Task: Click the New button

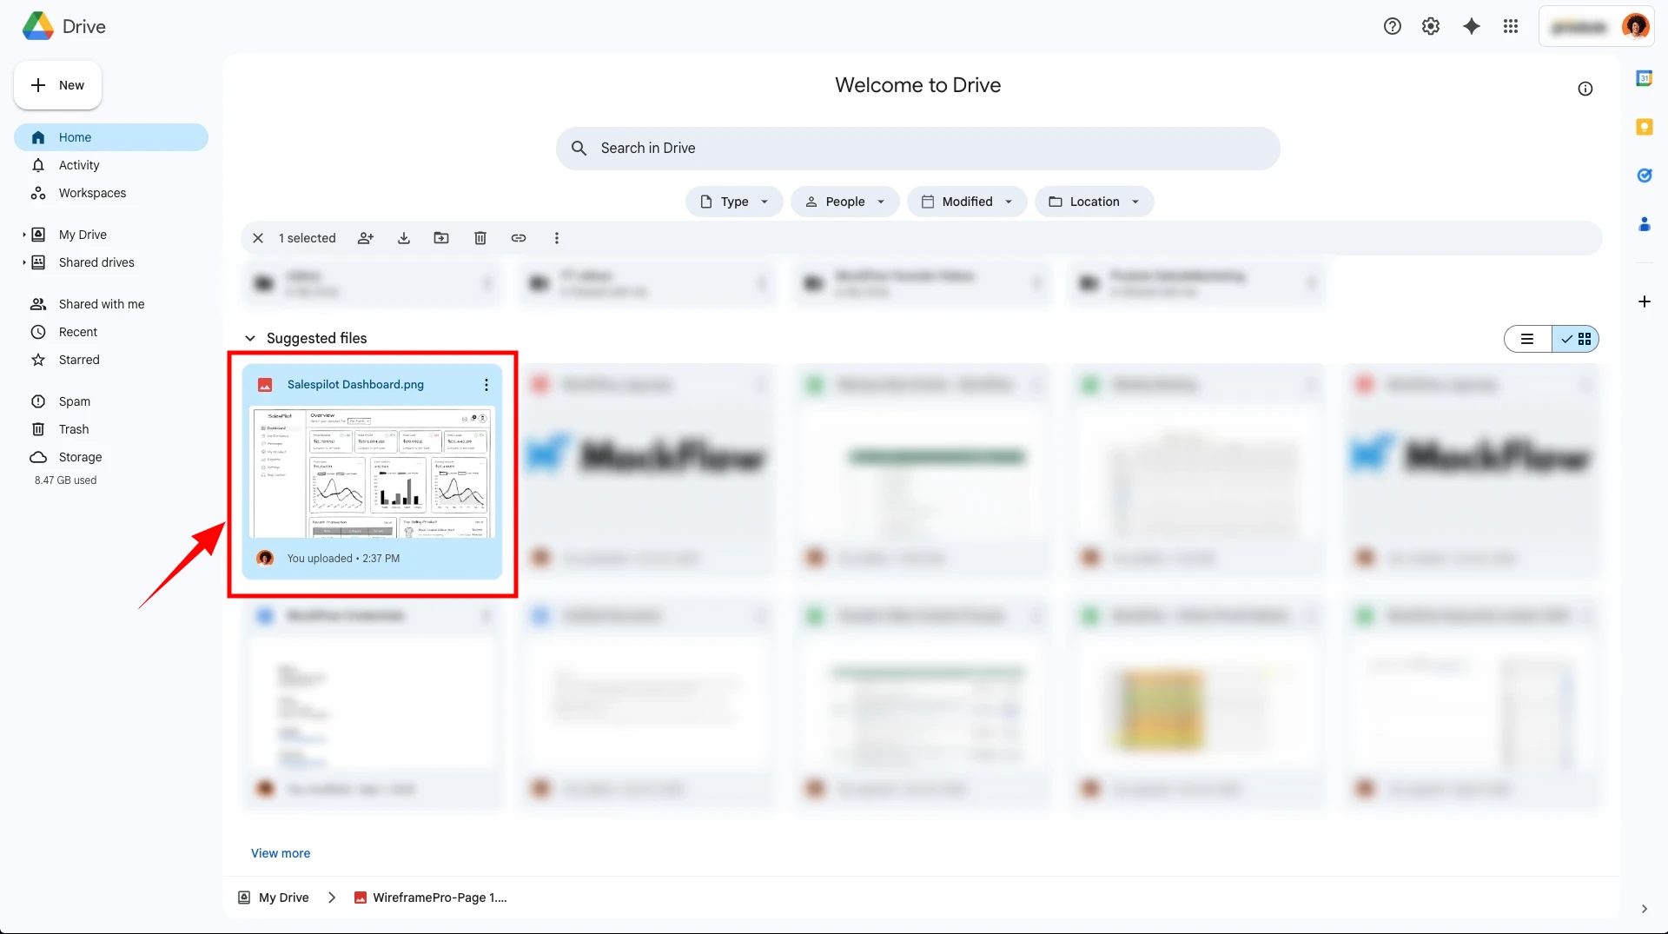Action: point(58,85)
